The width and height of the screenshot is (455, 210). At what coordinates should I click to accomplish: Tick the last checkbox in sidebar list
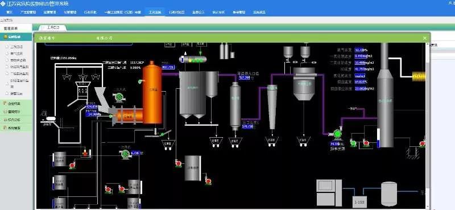coord(7,93)
